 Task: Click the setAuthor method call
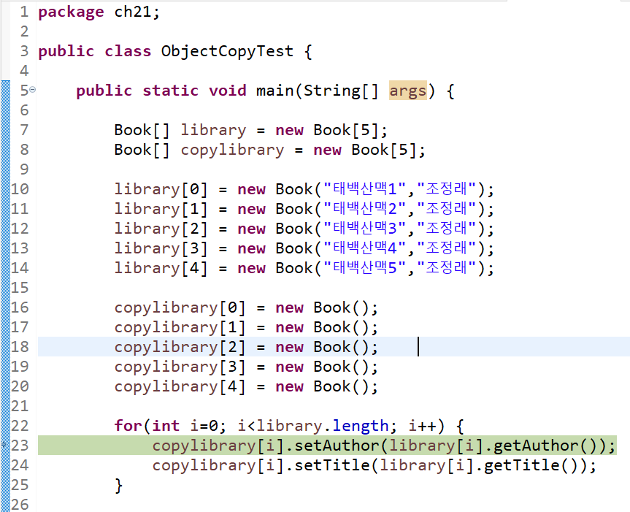point(337,446)
